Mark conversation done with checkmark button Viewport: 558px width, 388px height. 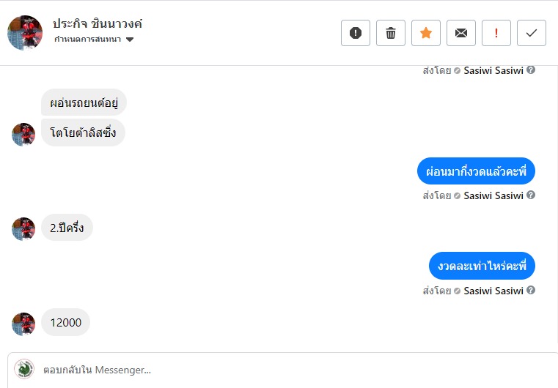pos(532,33)
